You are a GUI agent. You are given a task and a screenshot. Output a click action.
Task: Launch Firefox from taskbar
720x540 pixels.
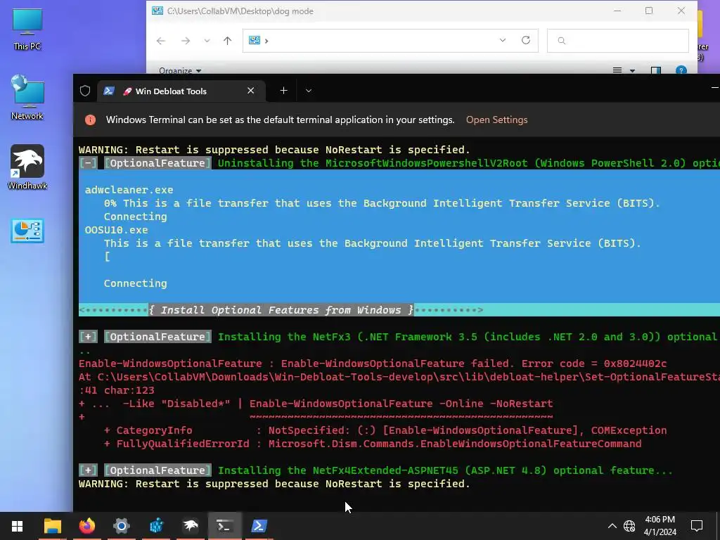86,526
